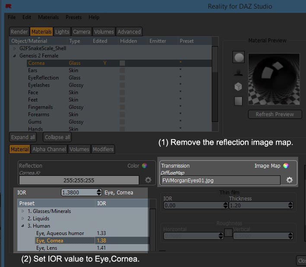Switch to the Advanced tab
This screenshot has width=306, height=267.
[x=129, y=32]
